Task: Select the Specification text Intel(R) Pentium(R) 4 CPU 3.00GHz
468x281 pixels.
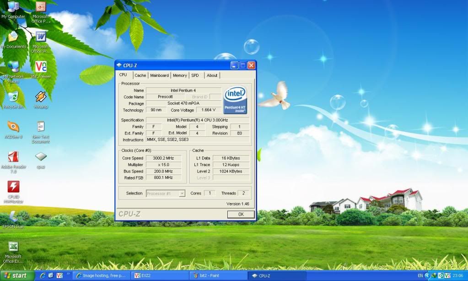Action: click(x=197, y=120)
